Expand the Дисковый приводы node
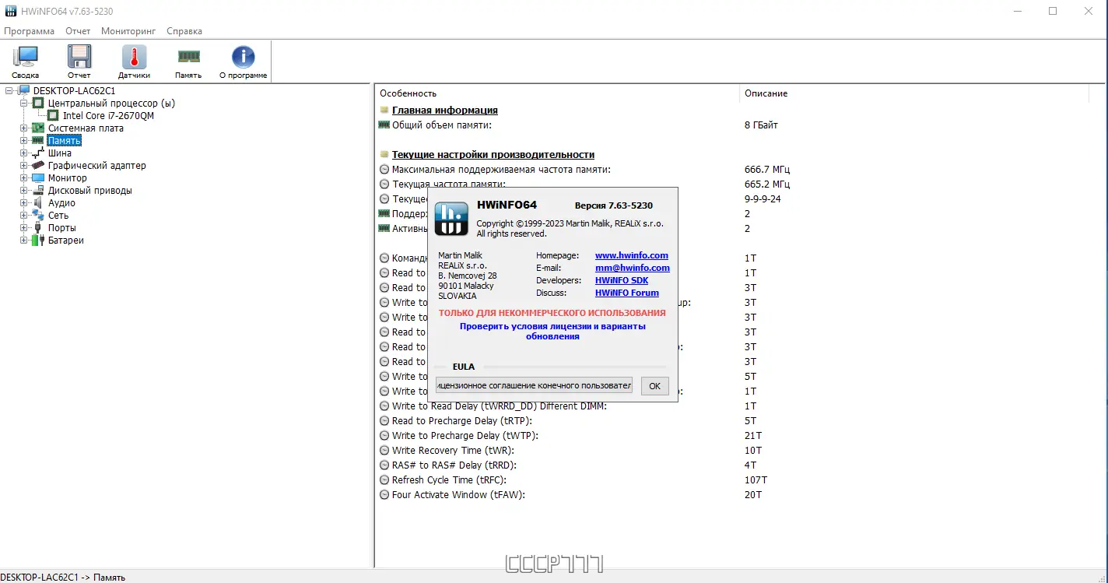This screenshot has width=1108, height=583. [23, 191]
